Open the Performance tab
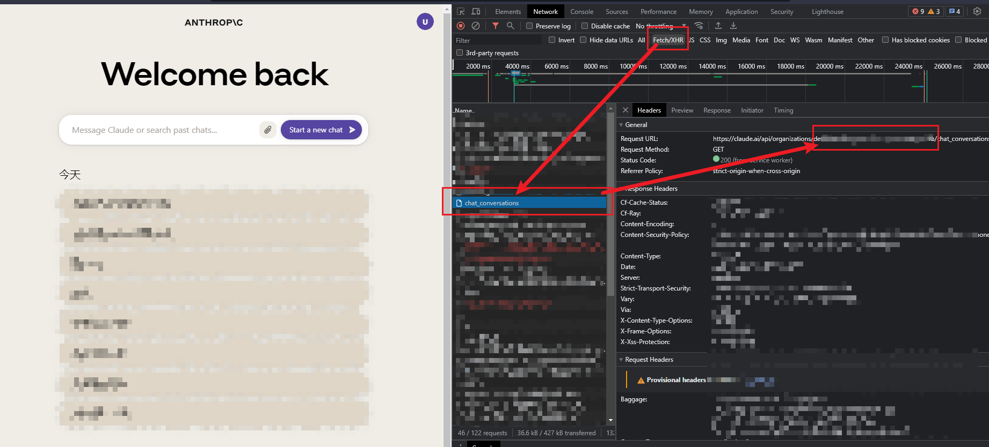 tap(658, 11)
